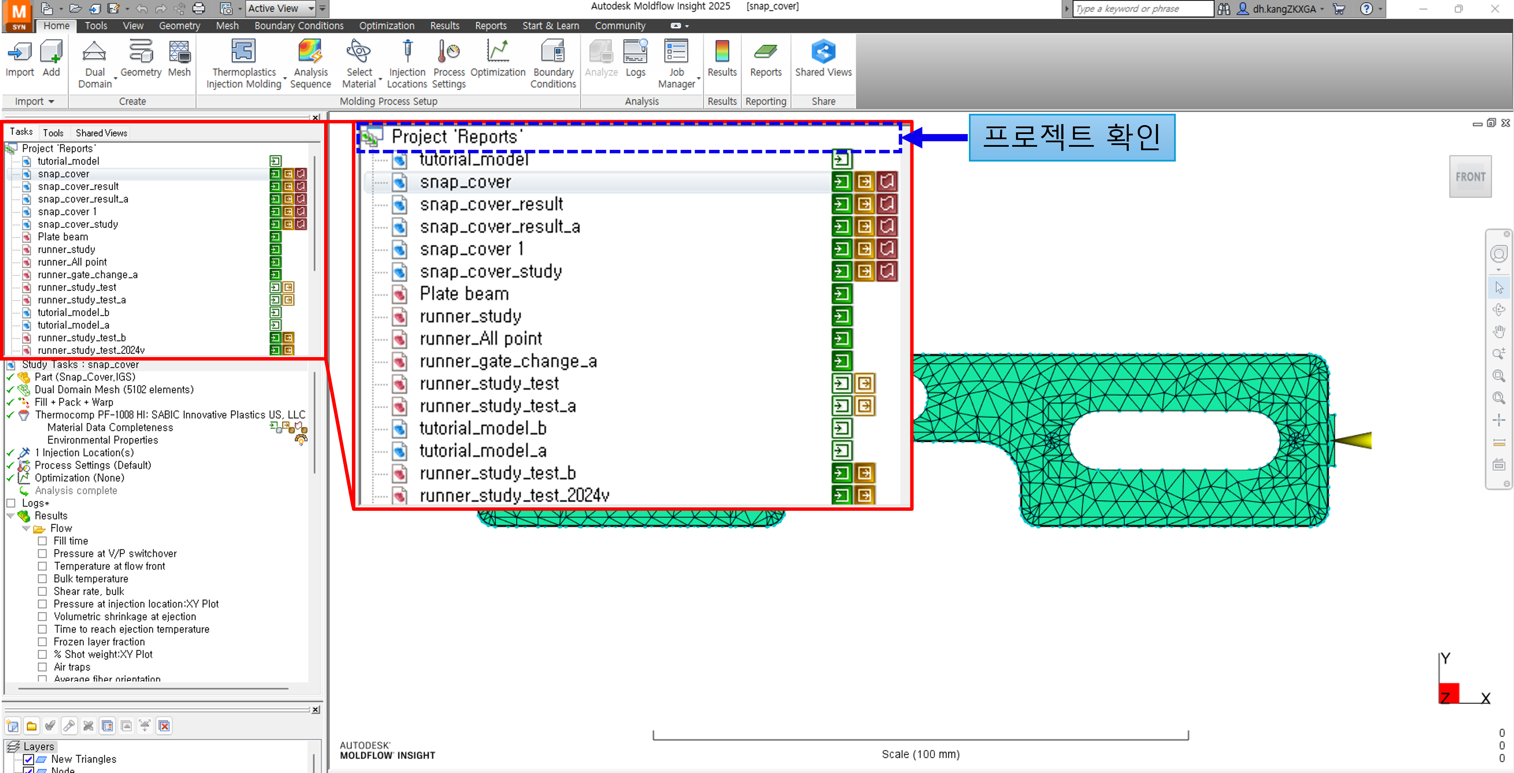Open the Logs ribbon button
1514x773 pixels.
[636, 58]
